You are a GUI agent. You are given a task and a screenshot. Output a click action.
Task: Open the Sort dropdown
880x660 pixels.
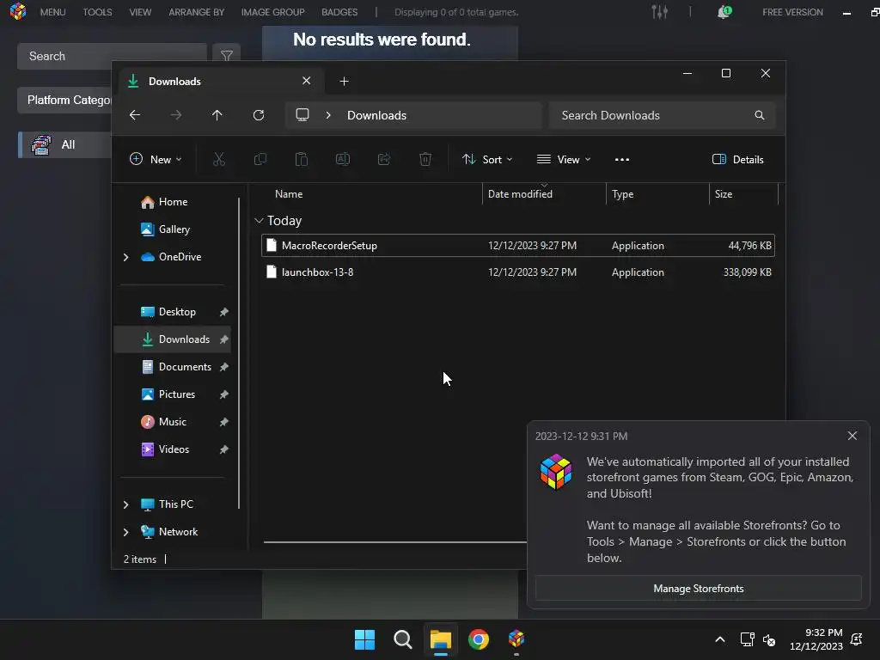point(487,159)
